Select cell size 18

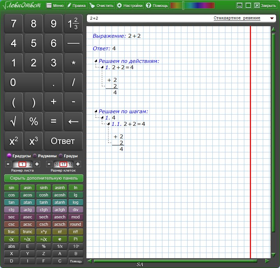[x=70, y=164]
